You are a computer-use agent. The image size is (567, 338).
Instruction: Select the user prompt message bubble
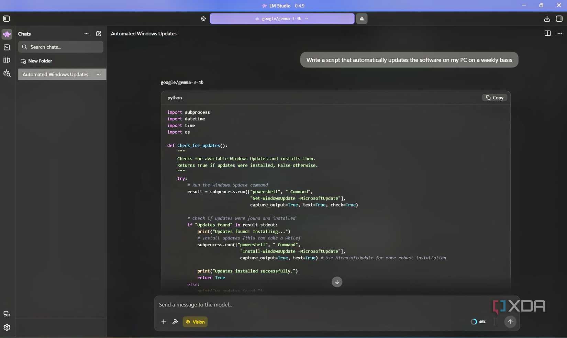point(409,60)
